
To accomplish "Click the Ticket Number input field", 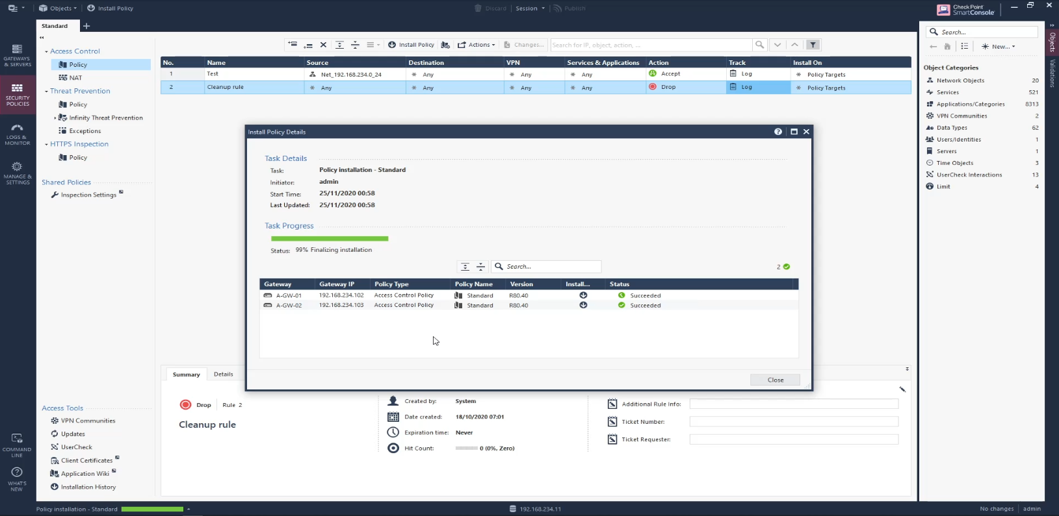I will coord(793,422).
